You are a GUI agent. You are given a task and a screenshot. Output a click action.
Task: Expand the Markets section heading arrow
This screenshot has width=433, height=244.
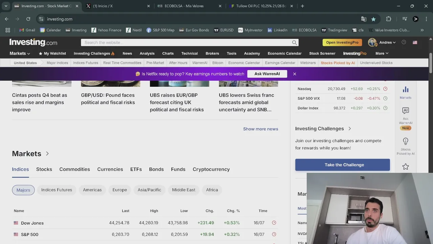point(47,154)
